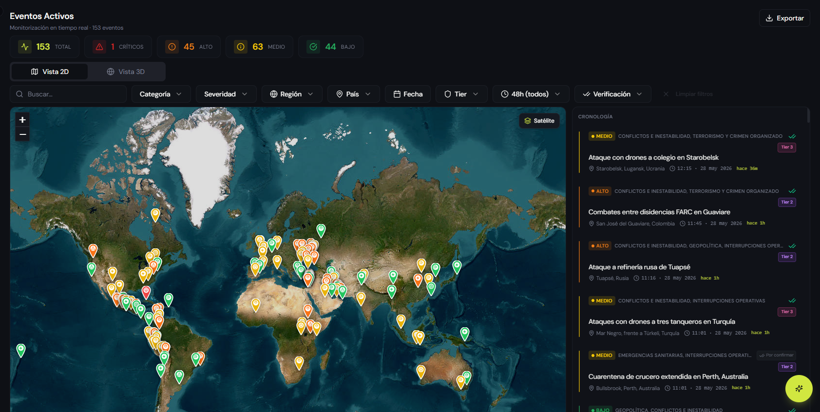Click the map zoom in plus button
The height and width of the screenshot is (412, 820).
(22, 120)
